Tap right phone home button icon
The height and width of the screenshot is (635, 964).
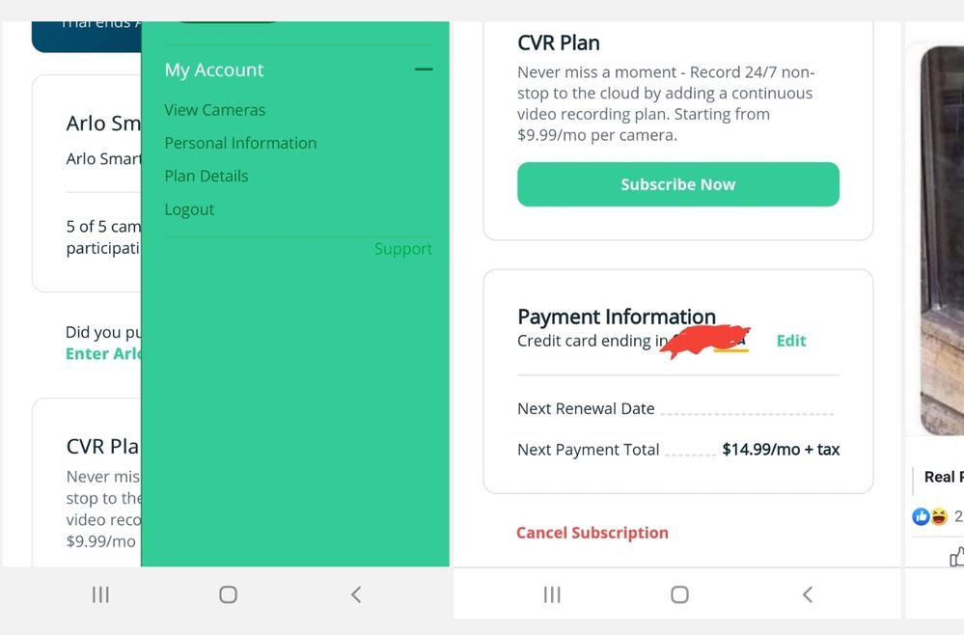pos(679,594)
